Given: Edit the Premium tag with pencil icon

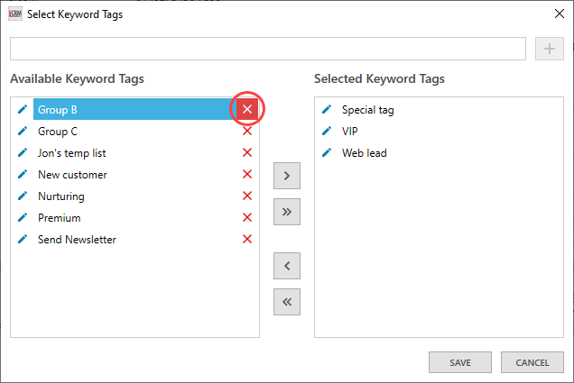Looking at the screenshot, I should click(23, 218).
